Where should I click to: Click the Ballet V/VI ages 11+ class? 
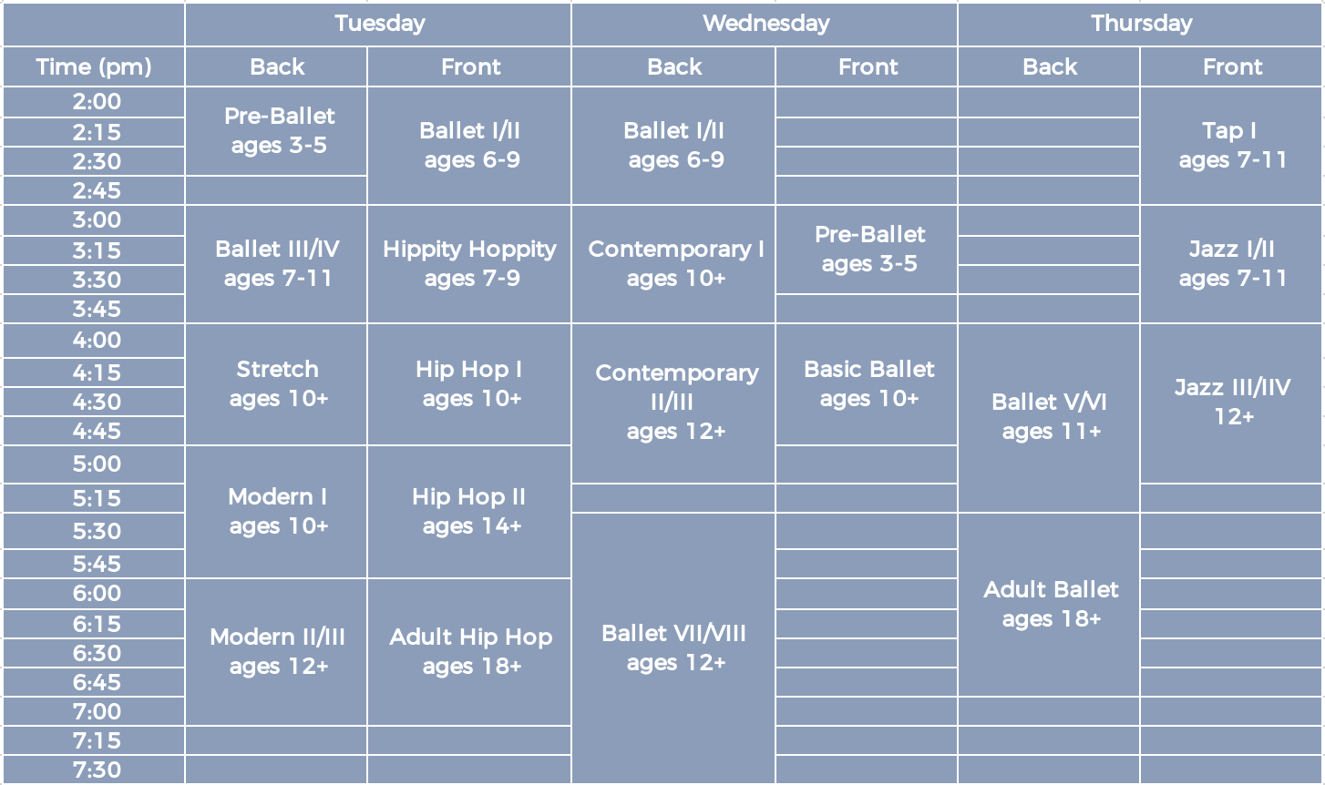pyautogui.click(x=1049, y=418)
